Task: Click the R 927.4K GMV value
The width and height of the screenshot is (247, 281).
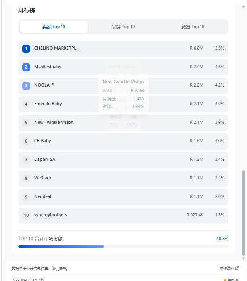Action: 195,215
